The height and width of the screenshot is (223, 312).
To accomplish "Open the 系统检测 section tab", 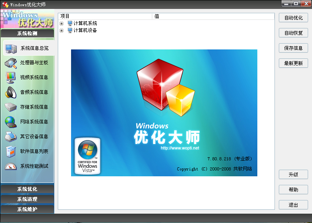I will coord(27,33).
